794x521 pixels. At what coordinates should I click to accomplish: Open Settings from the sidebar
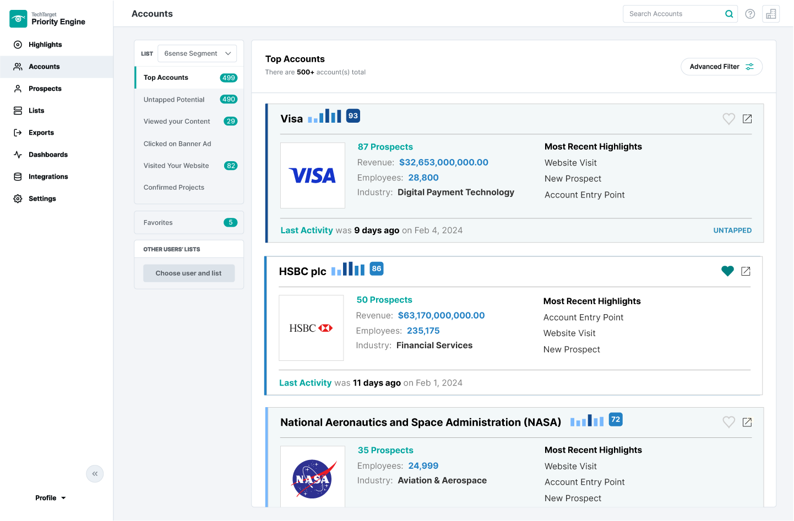click(x=42, y=199)
